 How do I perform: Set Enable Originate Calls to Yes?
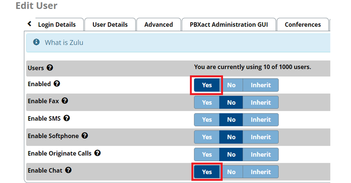tap(207, 154)
